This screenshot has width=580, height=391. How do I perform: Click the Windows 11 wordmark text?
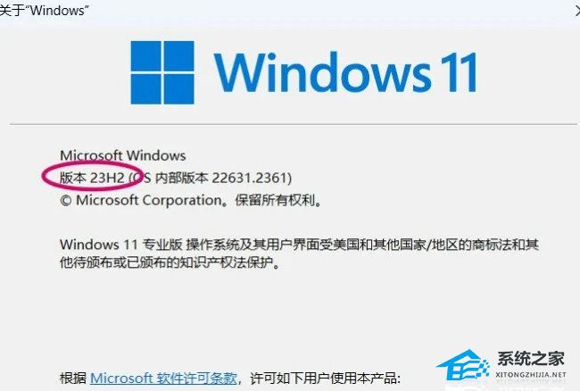[x=345, y=72]
